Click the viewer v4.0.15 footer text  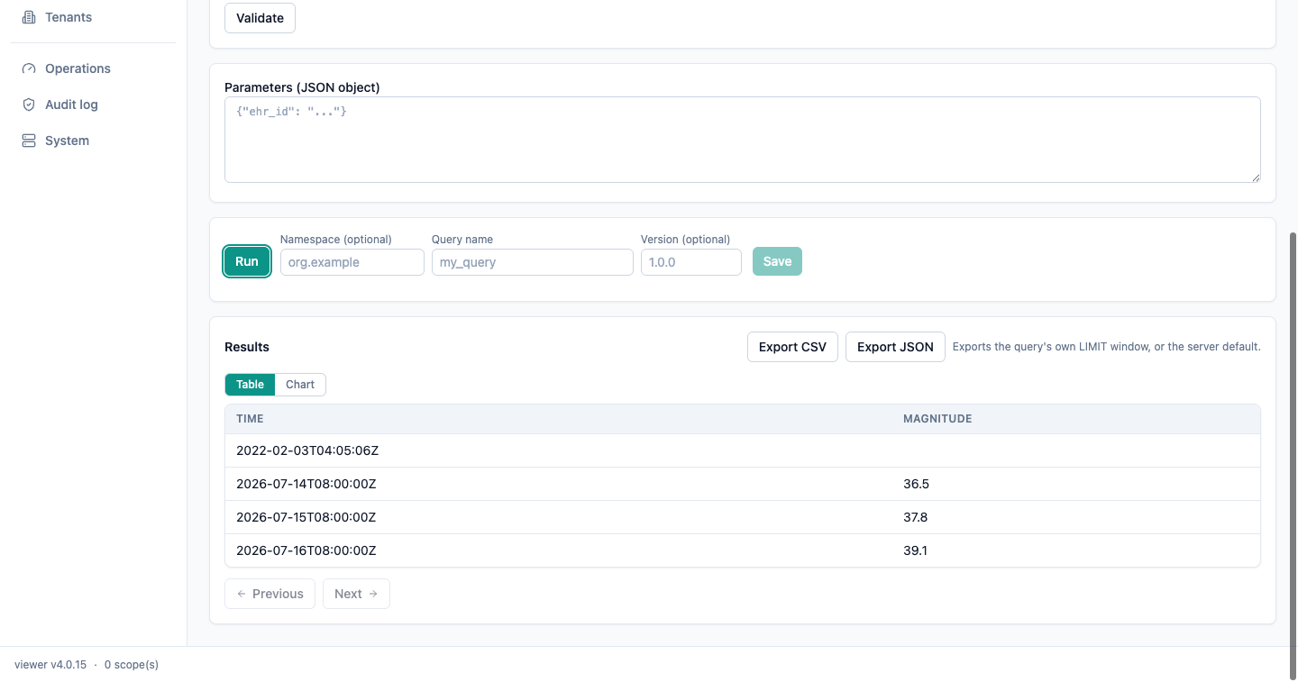(x=50, y=665)
